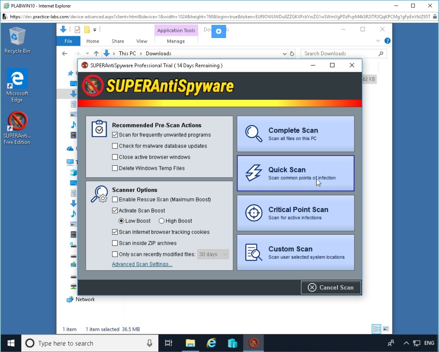Start a Quick Scan
439x352 pixels.
click(296, 173)
